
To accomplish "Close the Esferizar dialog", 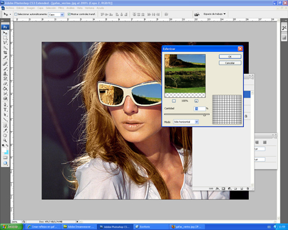I will [240, 49].
